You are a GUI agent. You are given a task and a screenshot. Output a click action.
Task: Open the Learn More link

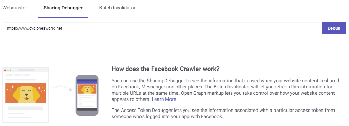click(x=164, y=99)
